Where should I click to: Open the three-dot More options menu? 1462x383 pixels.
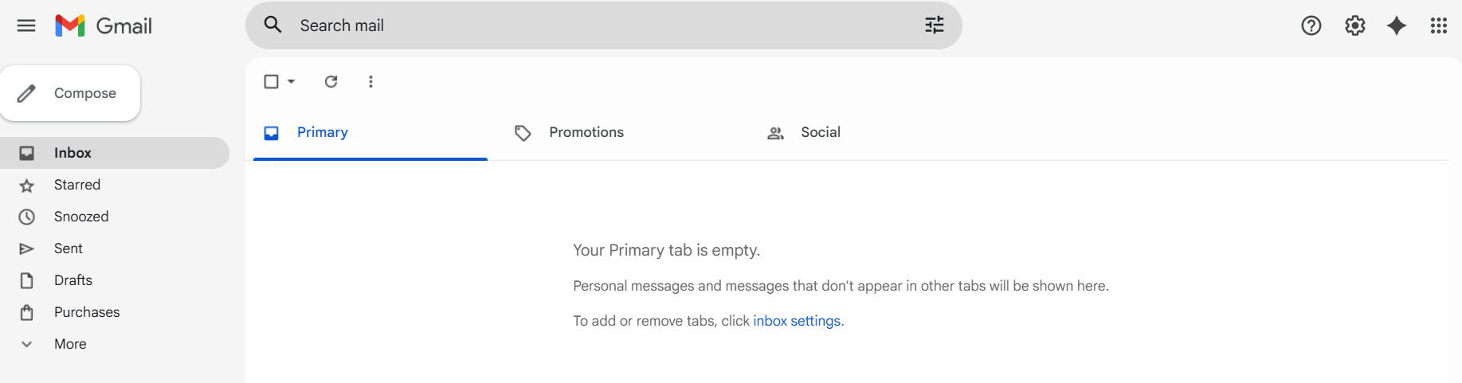pos(370,81)
